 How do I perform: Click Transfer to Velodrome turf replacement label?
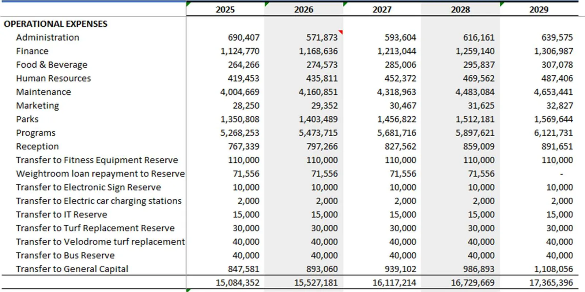point(101,242)
